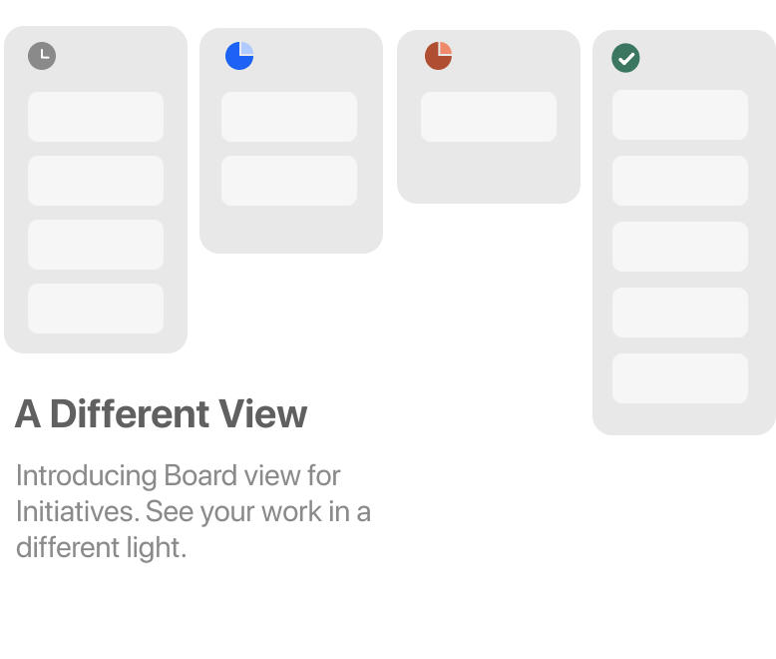Select second card in clock column
The width and height of the screenshot is (776, 659).
(x=96, y=181)
